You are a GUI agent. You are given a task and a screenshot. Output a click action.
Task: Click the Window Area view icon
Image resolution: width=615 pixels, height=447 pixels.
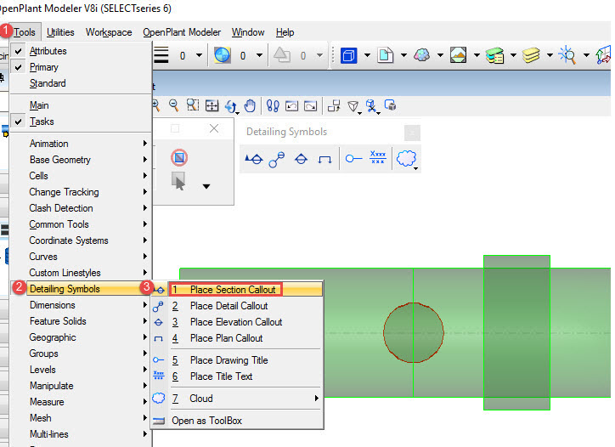(x=193, y=105)
